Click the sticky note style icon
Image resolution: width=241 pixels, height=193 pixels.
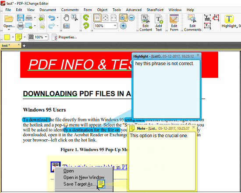click(19, 37)
